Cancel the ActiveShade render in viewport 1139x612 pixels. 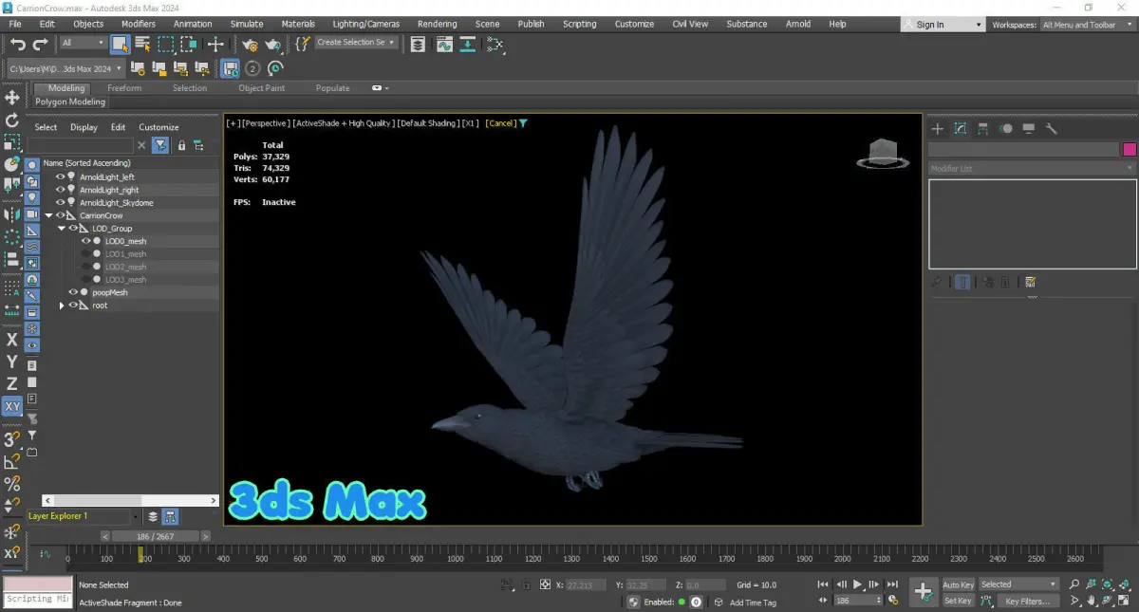[501, 123]
